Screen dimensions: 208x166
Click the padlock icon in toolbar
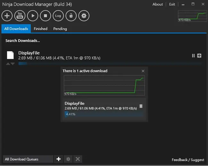point(71,16)
